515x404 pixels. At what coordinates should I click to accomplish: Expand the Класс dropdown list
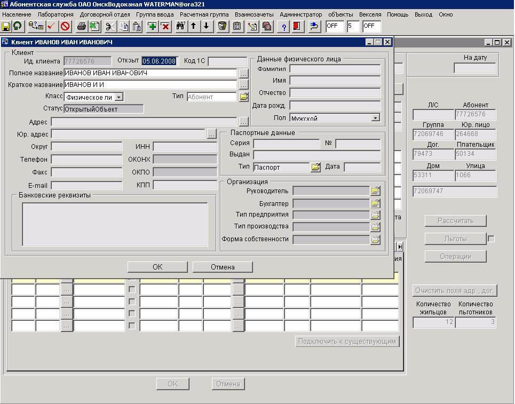pyautogui.click(x=119, y=97)
